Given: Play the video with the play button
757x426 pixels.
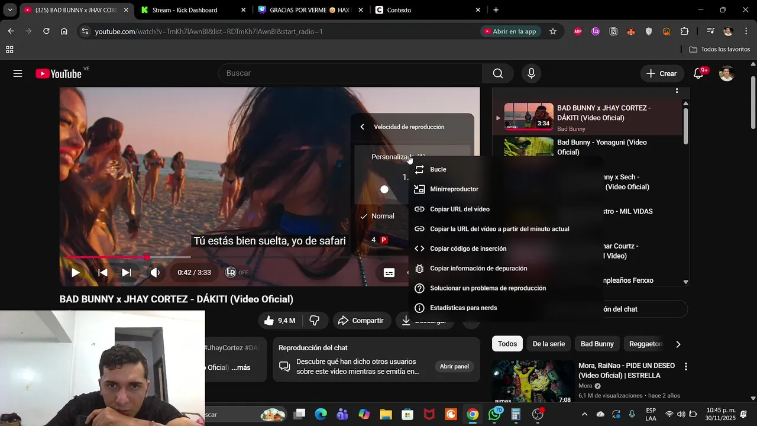Looking at the screenshot, I should point(76,273).
